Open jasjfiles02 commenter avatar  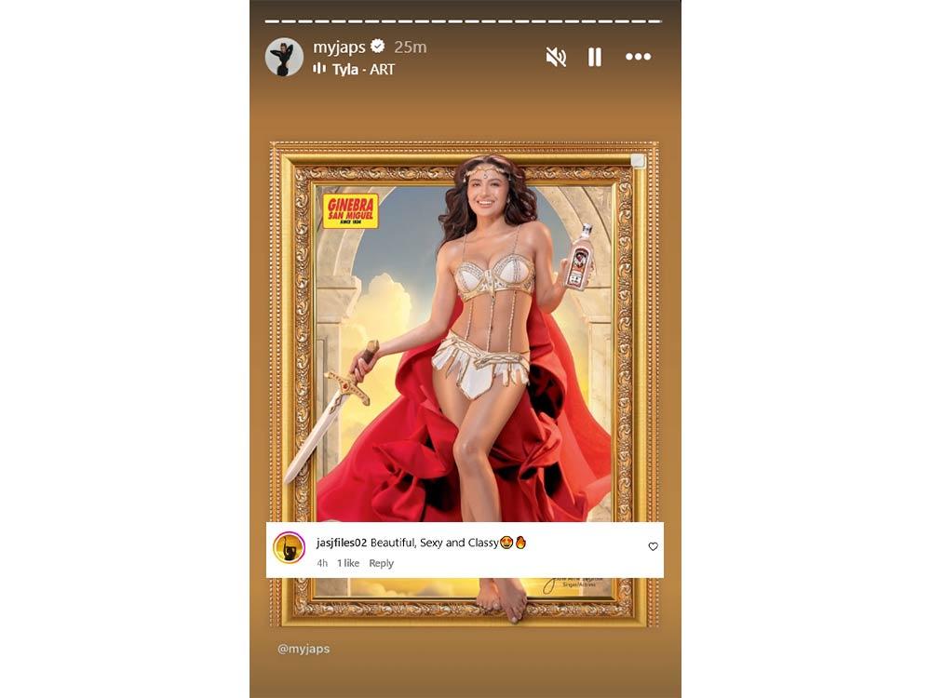(290, 547)
